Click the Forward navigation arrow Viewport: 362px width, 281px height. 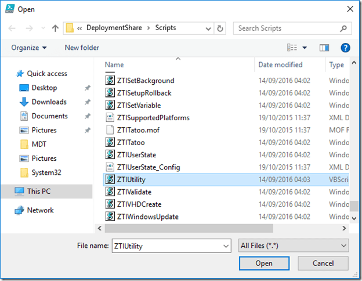point(29,28)
